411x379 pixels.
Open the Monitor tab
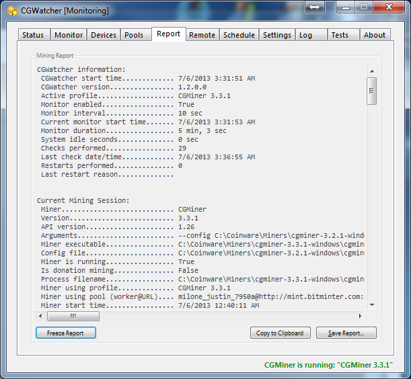69,35
